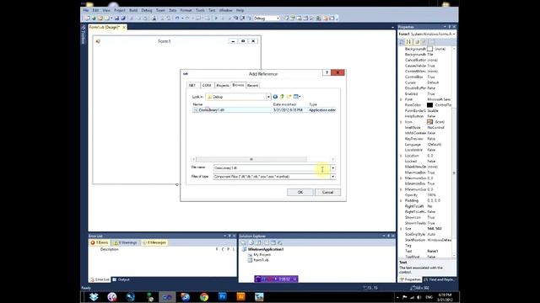Expand the Location property
This screenshot has width=540, height=303.
coord(401,156)
